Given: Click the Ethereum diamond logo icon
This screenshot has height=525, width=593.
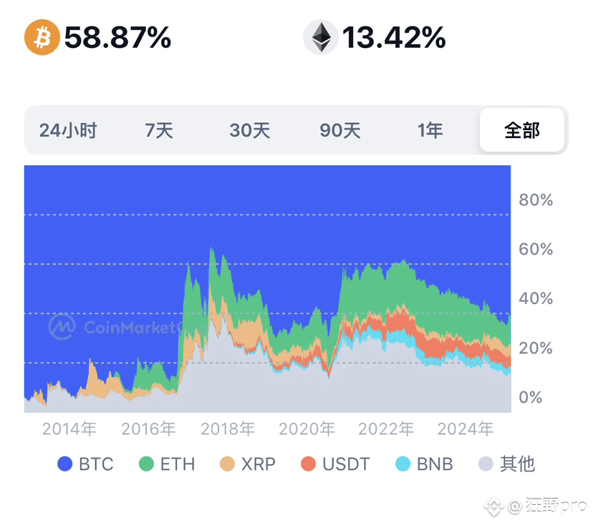Looking at the screenshot, I should tap(321, 37).
